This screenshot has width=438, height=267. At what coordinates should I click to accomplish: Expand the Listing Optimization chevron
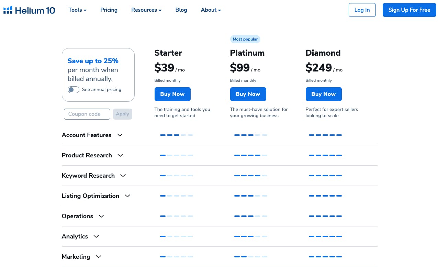pyautogui.click(x=127, y=196)
